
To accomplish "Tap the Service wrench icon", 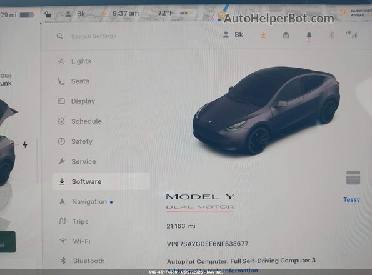I will pyautogui.click(x=61, y=161).
